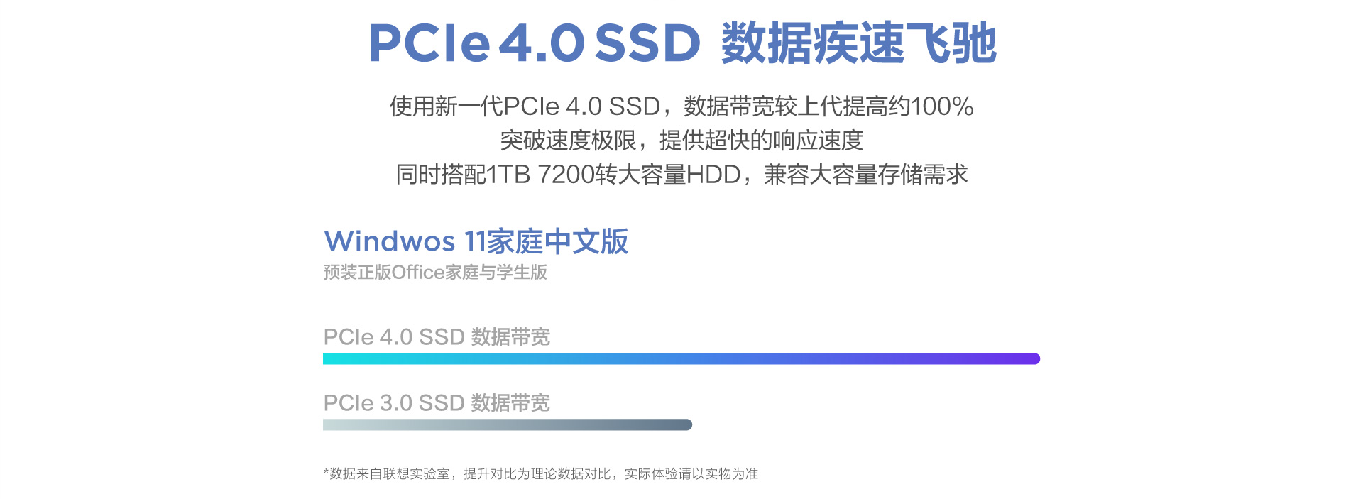Click 预装正版Office家庭与学生版 subtitle
Viewport: 1363px width, 499px height.
point(435,273)
